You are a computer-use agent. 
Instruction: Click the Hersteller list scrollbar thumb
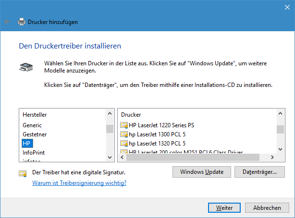coord(110,129)
